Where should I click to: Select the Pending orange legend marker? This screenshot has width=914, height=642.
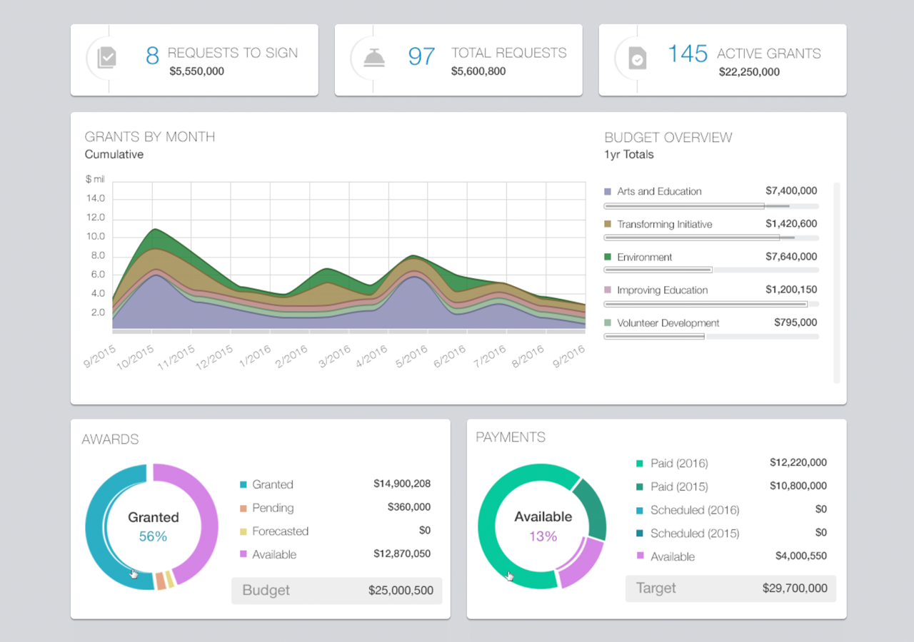pos(243,509)
